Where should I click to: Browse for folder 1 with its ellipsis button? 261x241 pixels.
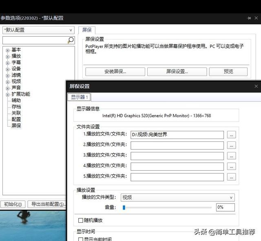(231, 135)
